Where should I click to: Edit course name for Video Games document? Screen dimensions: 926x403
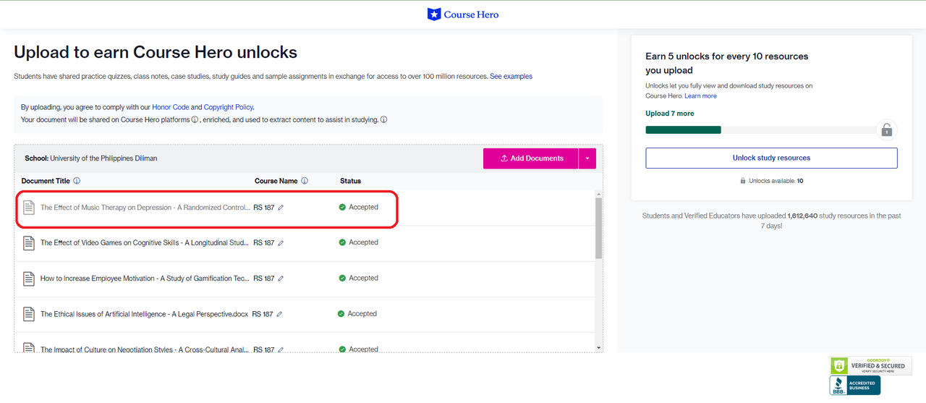281,243
